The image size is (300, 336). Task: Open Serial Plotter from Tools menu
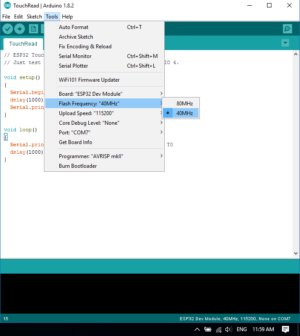click(105, 66)
